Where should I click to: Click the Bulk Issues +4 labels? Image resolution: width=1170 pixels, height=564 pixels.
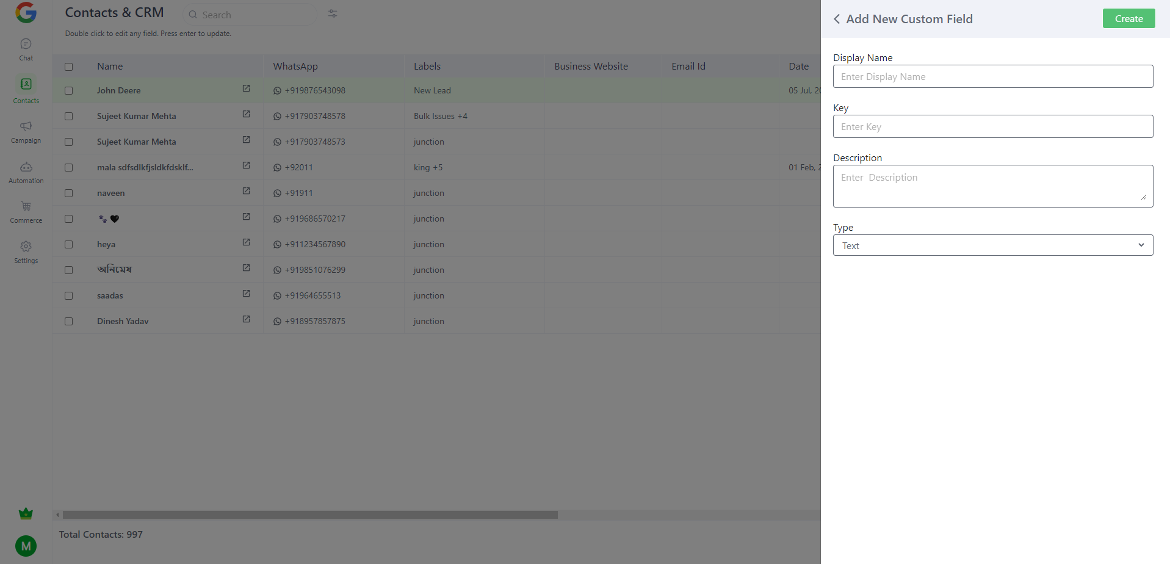coord(440,116)
